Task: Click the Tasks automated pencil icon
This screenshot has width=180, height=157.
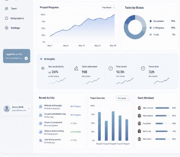Action: [x=76, y=68]
